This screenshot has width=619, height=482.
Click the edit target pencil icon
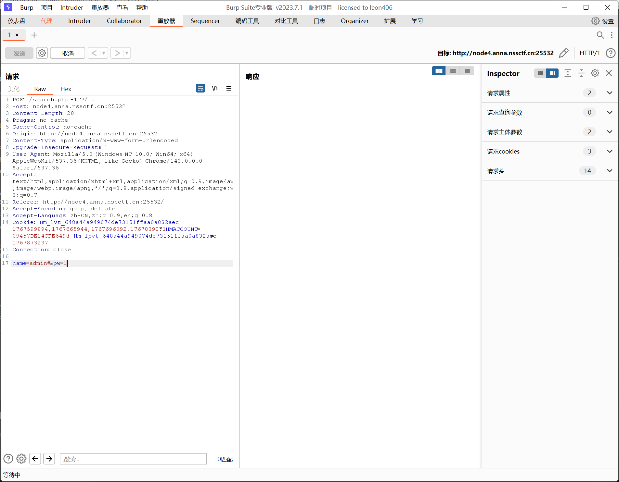564,53
